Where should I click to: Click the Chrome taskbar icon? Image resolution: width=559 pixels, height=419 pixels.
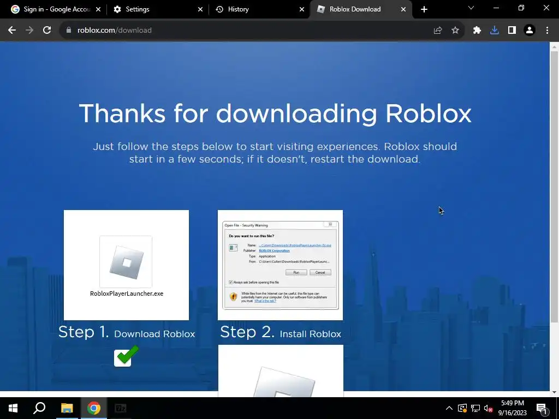[x=94, y=408]
